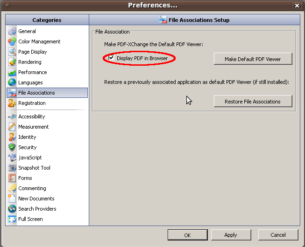
Task: Click the Cancel button
Action: 278,235
